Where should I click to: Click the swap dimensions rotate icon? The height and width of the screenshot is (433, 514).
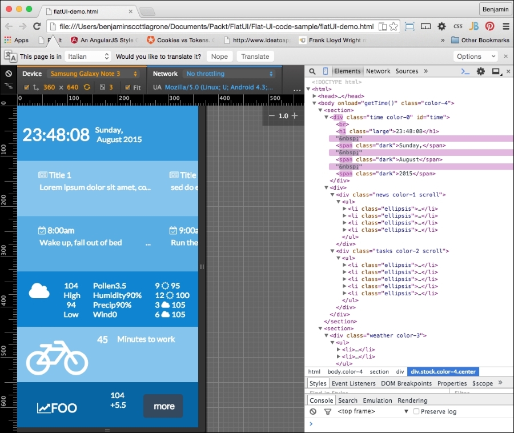[x=87, y=87]
